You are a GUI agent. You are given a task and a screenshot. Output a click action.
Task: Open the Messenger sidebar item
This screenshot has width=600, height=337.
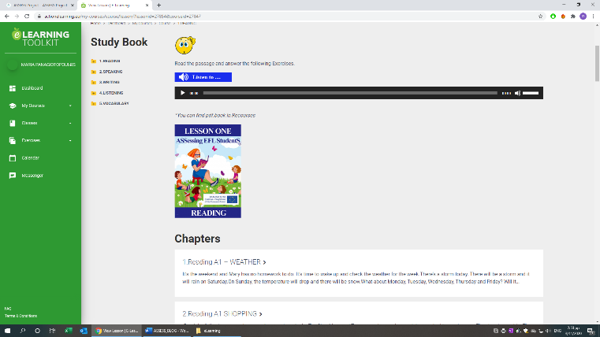(x=32, y=176)
